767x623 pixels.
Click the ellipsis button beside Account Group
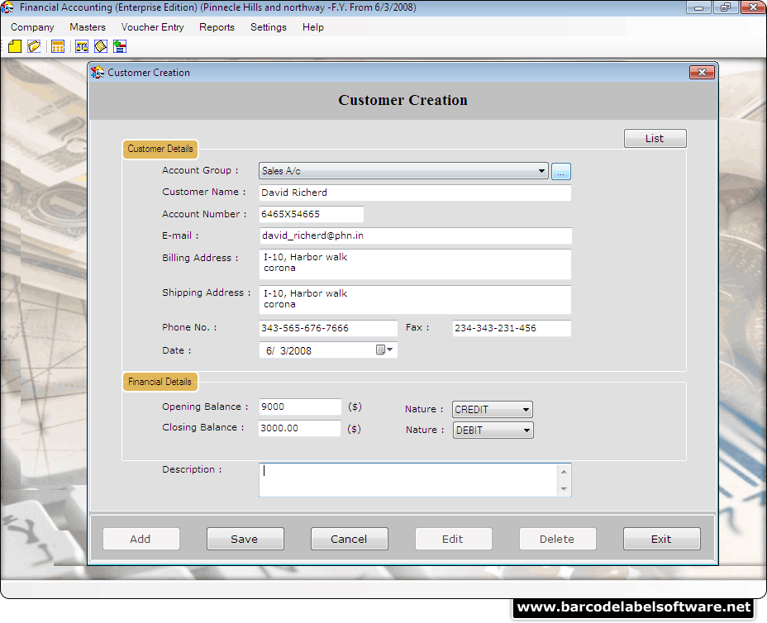pos(561,172)
